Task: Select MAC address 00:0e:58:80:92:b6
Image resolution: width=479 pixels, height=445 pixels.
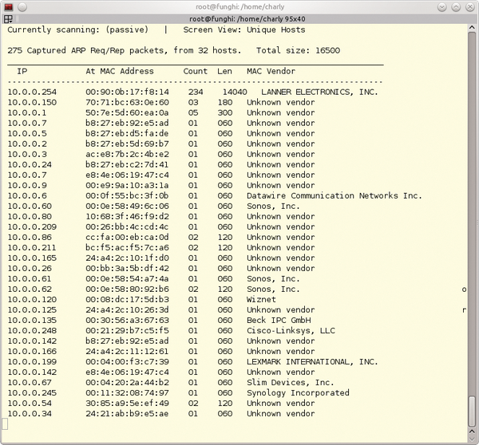Action: [x=127, y=289]
